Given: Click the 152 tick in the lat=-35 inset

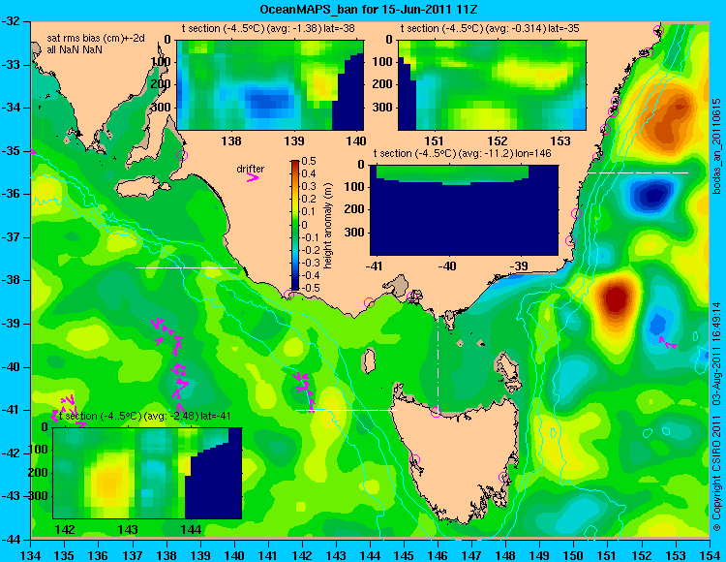Looking at the screenshot, I should point(498,140).
